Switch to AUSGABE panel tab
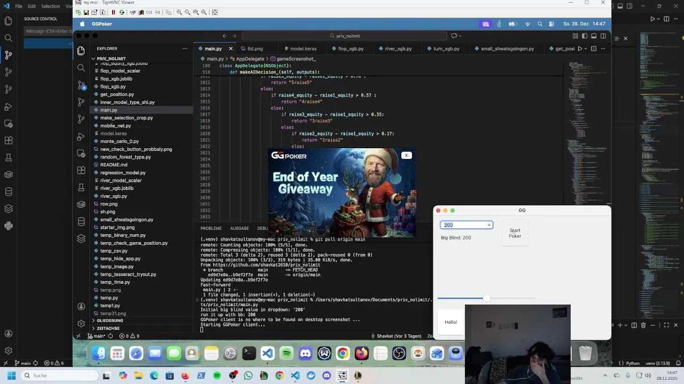684x384 pixels. click(x=239, y=228)
